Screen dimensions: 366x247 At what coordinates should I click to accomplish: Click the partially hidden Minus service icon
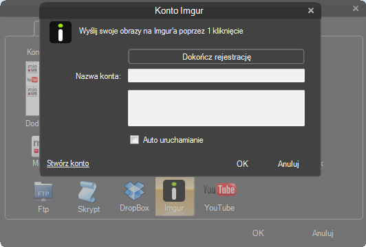click(36, 147)
